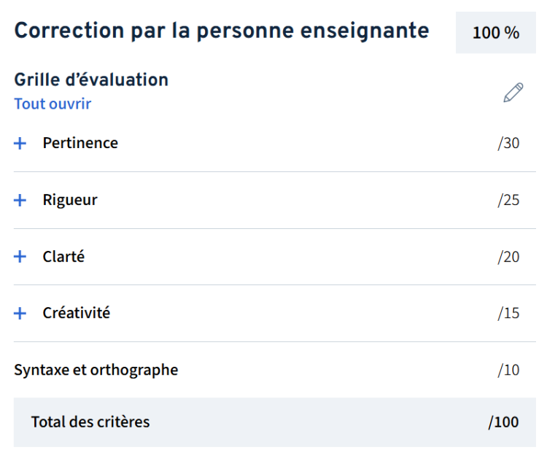Select the Clarté row label

63,257
